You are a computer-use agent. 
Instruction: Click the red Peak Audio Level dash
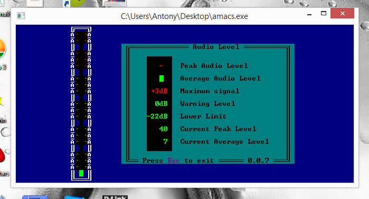(161, 66)
